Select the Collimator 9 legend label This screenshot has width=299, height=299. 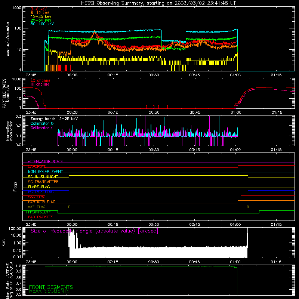click(42, 128)
